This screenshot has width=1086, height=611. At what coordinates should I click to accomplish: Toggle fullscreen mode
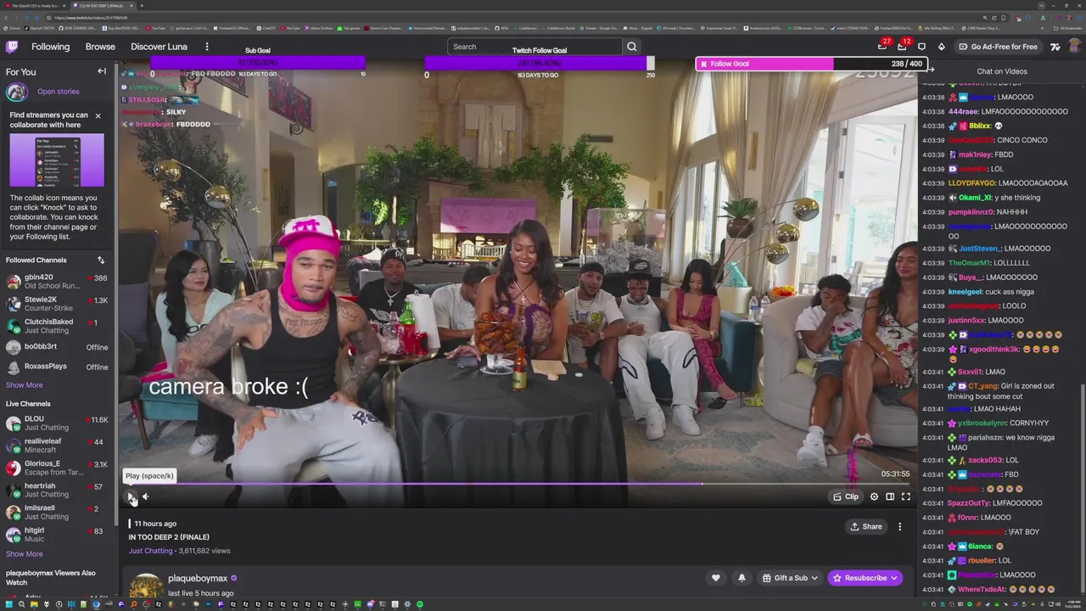[905, 496]
